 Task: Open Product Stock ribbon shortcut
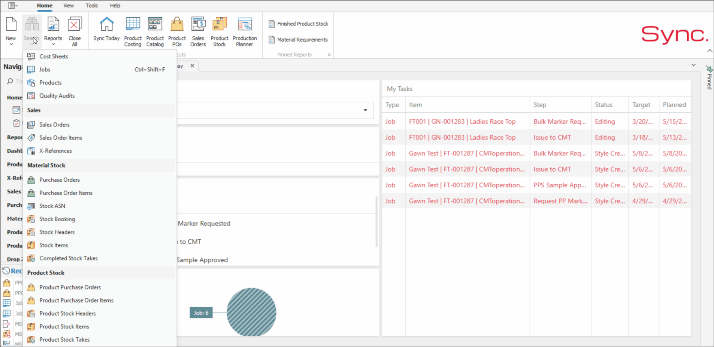(x=219, y=31)
